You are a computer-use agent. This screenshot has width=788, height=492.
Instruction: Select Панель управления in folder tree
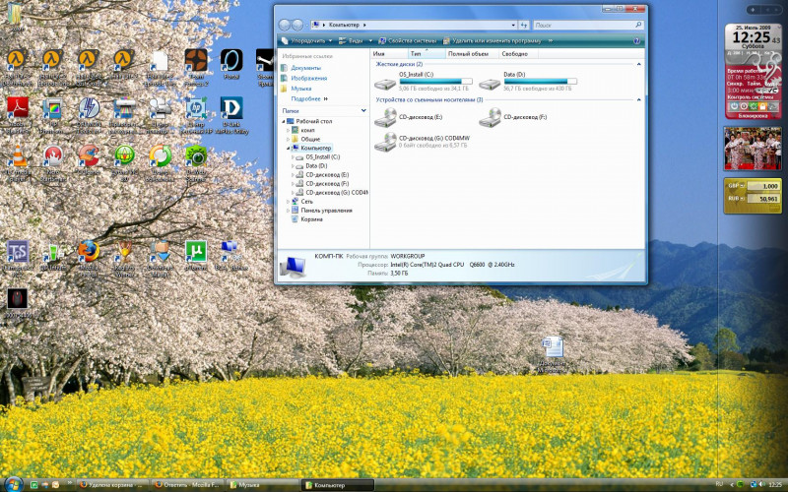pos(326,211)
